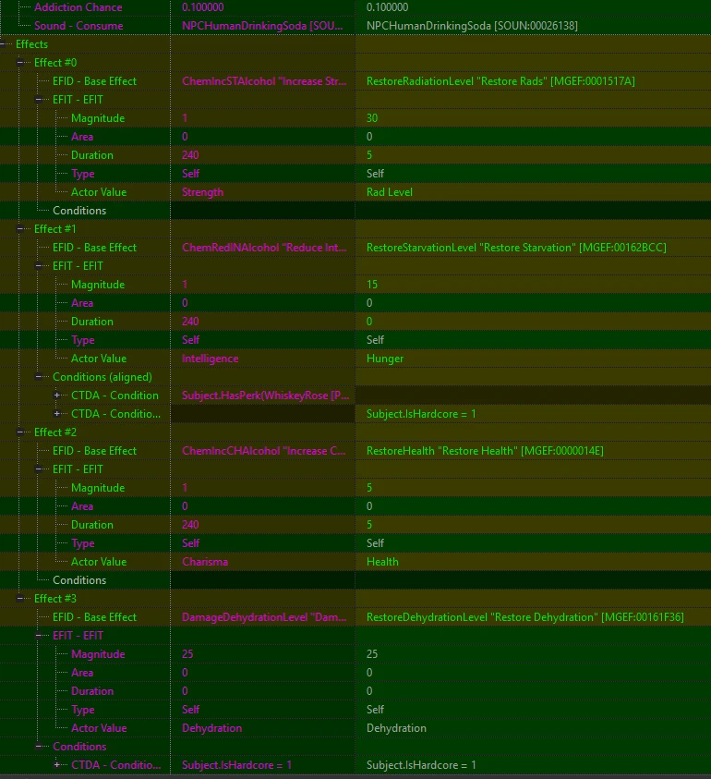Image resolution: width=711 pixels, height=779 pixels.
Task: Select the Health actor value cell
Action: (x=382, y=562)
